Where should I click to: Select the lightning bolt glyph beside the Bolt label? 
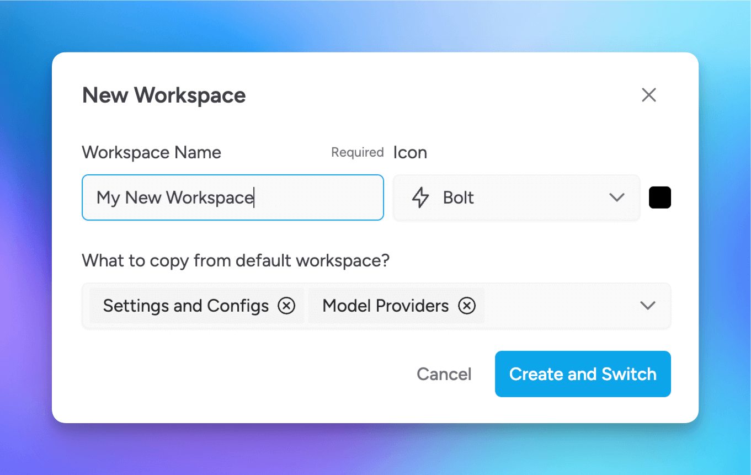(420, 198)
